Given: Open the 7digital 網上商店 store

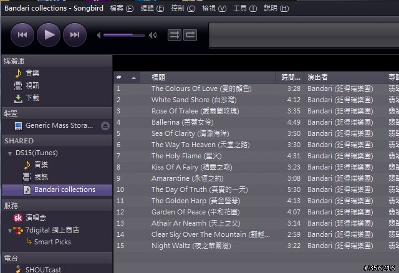Looking at the screenshot, I should 52,230.
